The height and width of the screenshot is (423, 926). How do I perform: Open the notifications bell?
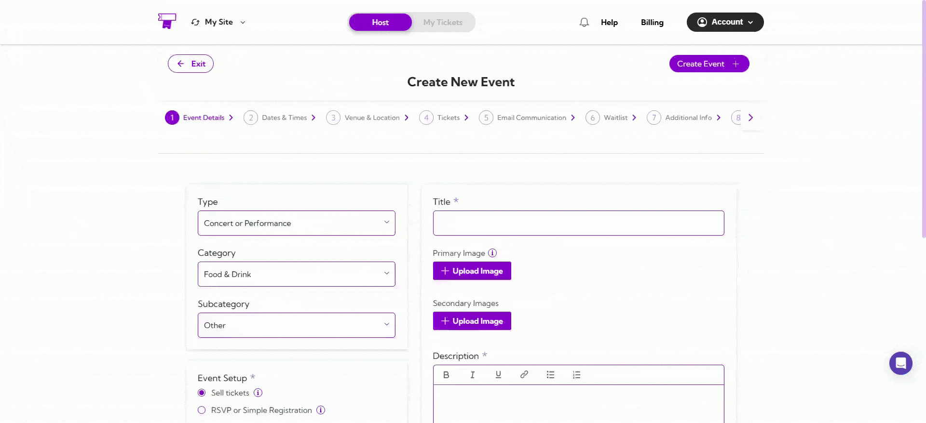click(x=584, y=22)
